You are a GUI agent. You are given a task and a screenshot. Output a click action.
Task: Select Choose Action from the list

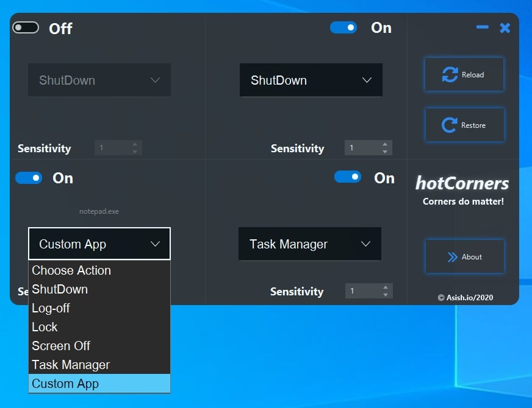tap(99, 270)
